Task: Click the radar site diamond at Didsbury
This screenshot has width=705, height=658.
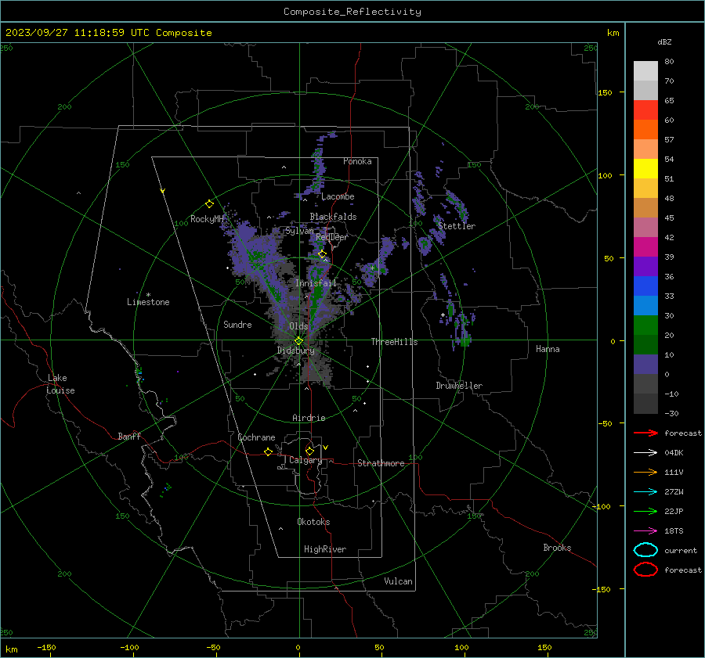Action: click(x=298, y=341)
